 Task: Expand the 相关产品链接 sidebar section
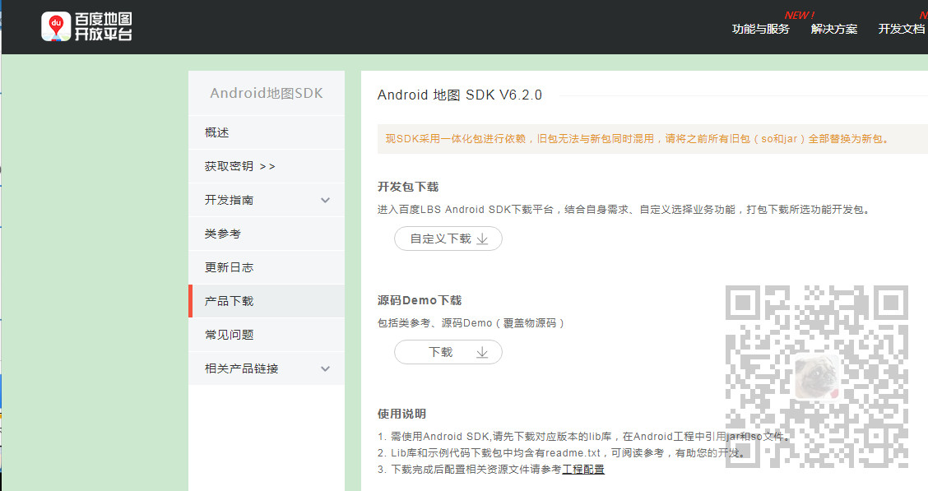266,368
